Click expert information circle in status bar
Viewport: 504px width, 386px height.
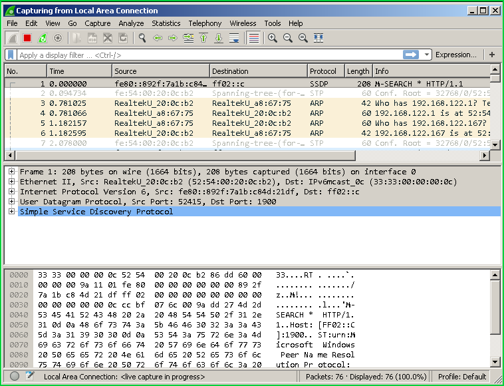15,377
